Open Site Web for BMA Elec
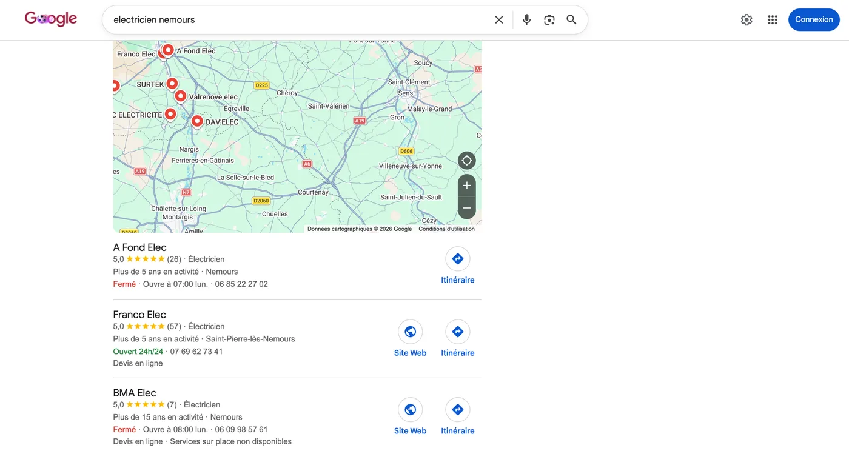This screenshot has height=465, width=849. [410, 417]
